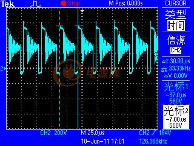Click the rising edge trigger slope icon

pyautogui.click(x=154, y=133)
